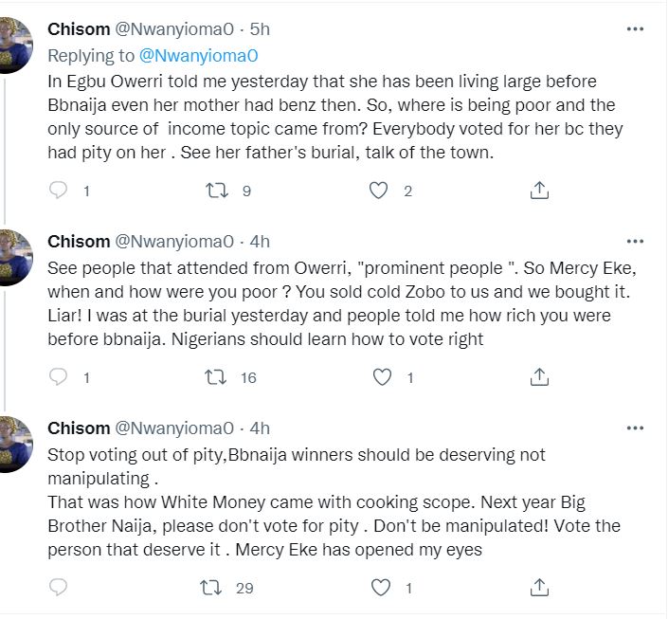Share the third tweet about White Money

[x=539, y=588]
